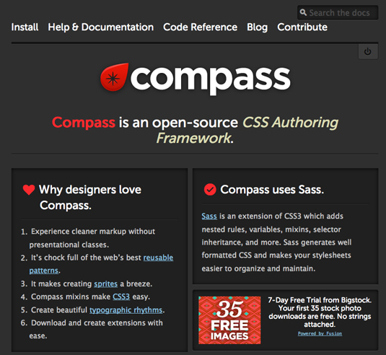Click the red Compass leaf logo icon
The width and height of the screenshot is (386, 355).
114,77
